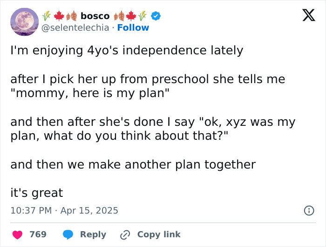The height and width of the screenshot is (247, 326).
Task: Open the @selentelechia handle link
Action: pos(75,27)
